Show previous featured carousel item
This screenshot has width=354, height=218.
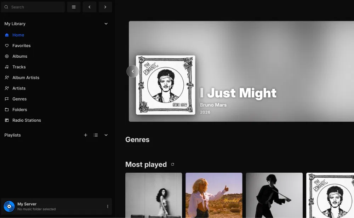(133, 71)
